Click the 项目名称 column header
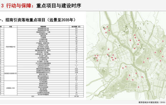 43,27
